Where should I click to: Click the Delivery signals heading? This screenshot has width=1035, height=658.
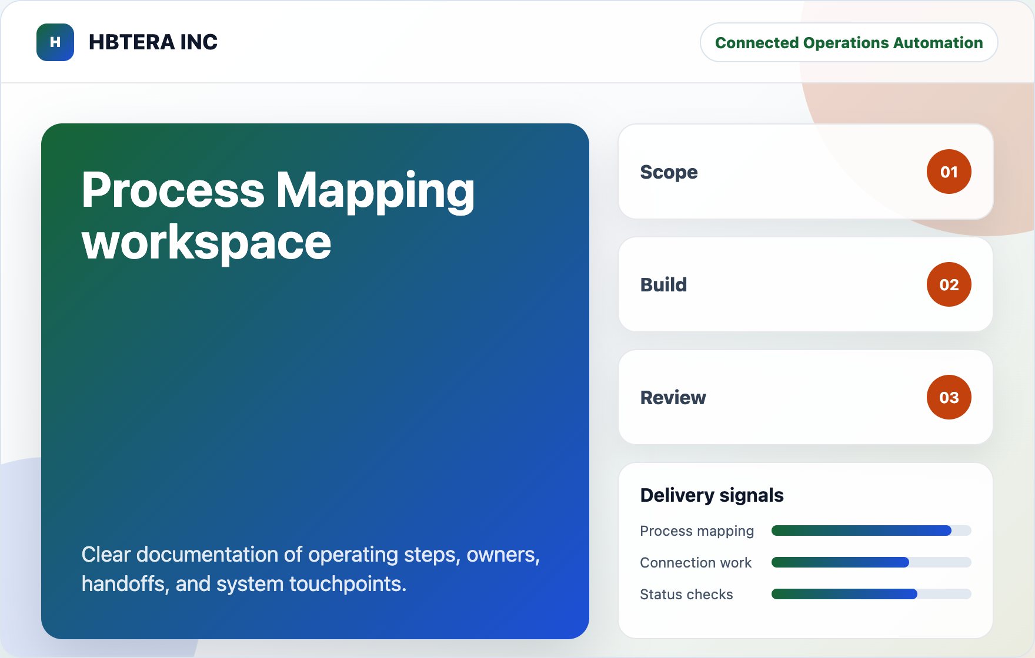(x=712, y=495)
